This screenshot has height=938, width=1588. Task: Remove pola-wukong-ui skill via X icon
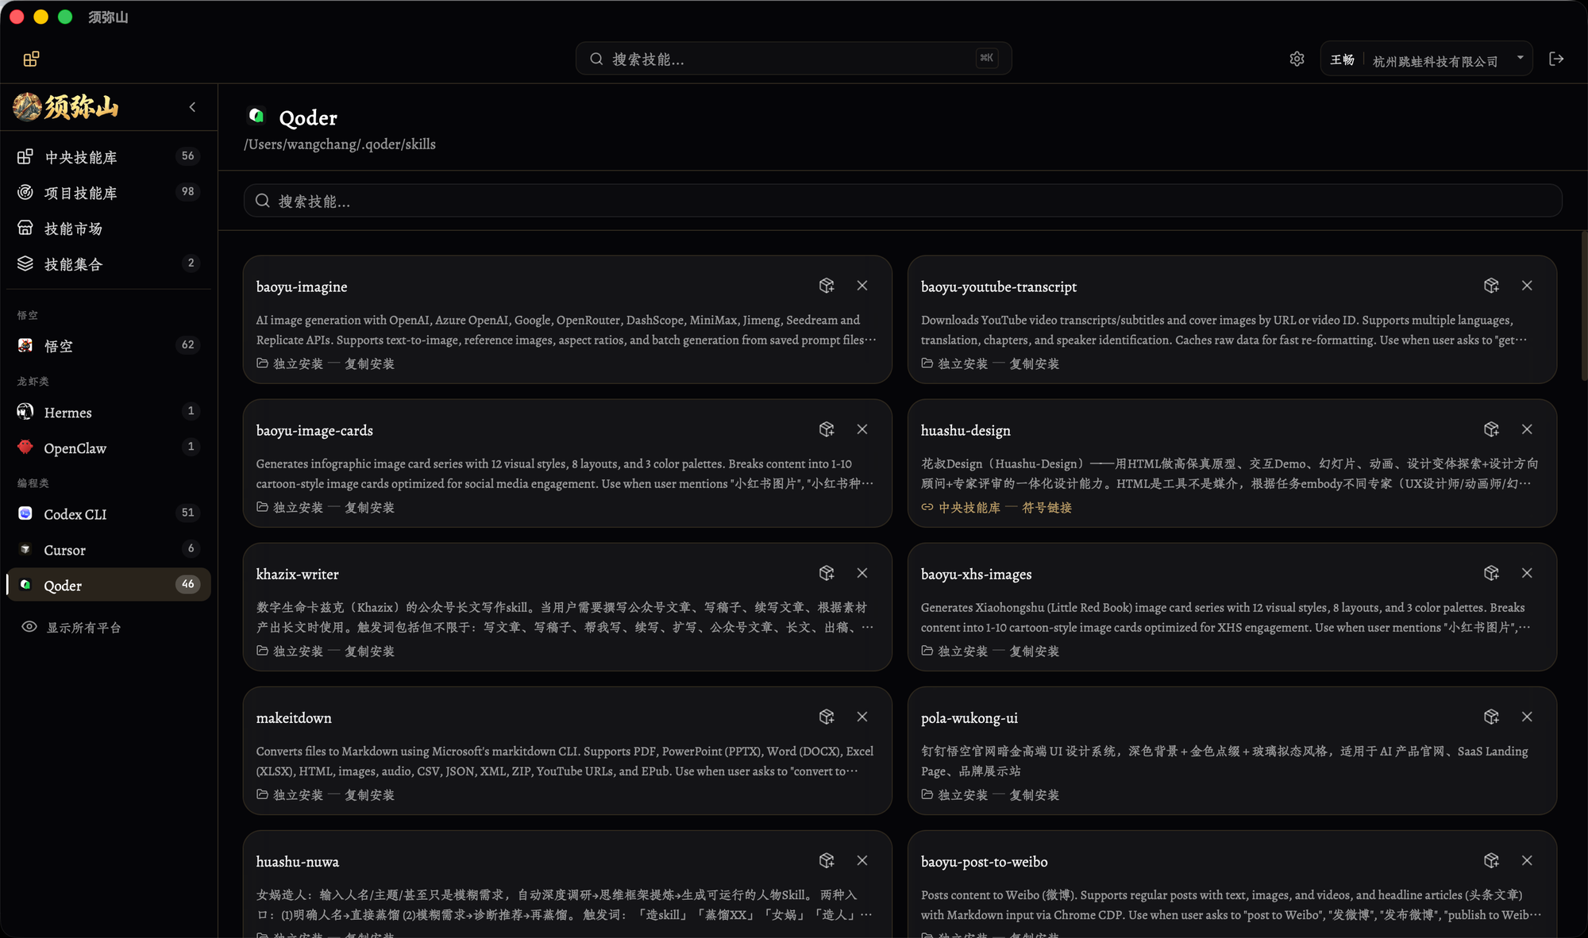pos(1527,717)
